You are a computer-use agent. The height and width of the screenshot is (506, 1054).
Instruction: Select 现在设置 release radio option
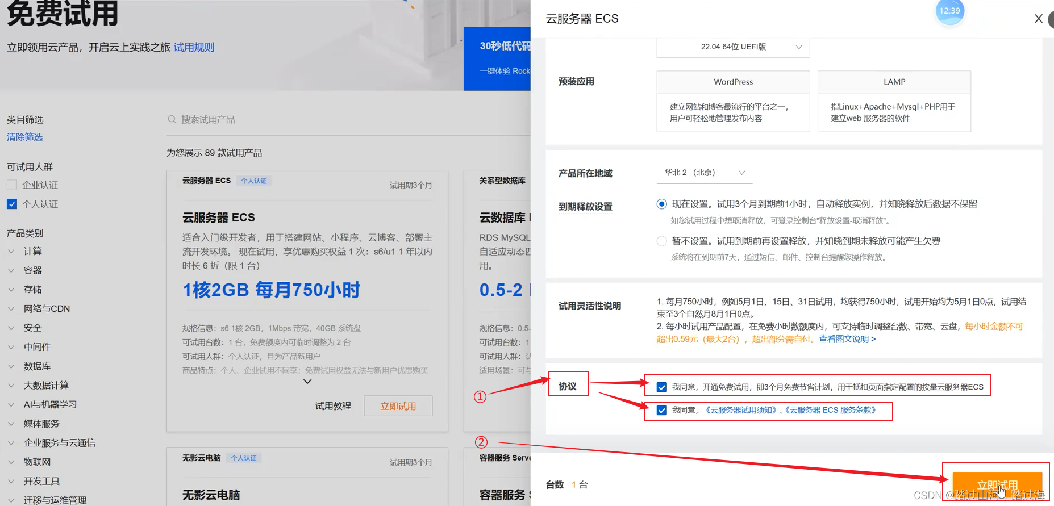(x=661, y=204)
